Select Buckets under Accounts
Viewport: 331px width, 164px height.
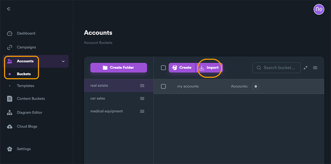coord(24,74)
